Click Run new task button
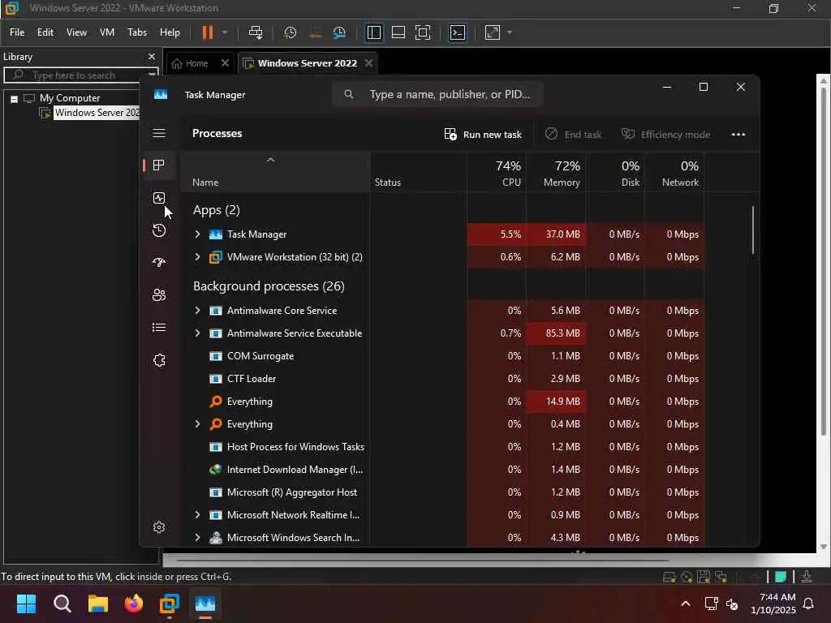831x623 pixels. 483,135
